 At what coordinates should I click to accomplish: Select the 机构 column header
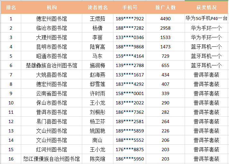point(52,7)
